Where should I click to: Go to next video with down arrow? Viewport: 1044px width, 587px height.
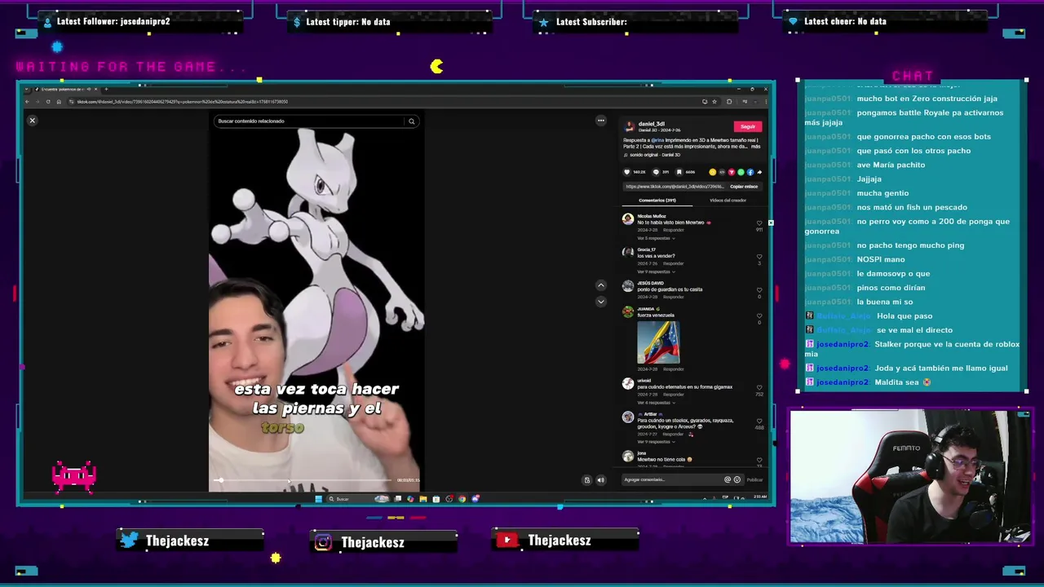pyautogui.click(x=601, y=302)
